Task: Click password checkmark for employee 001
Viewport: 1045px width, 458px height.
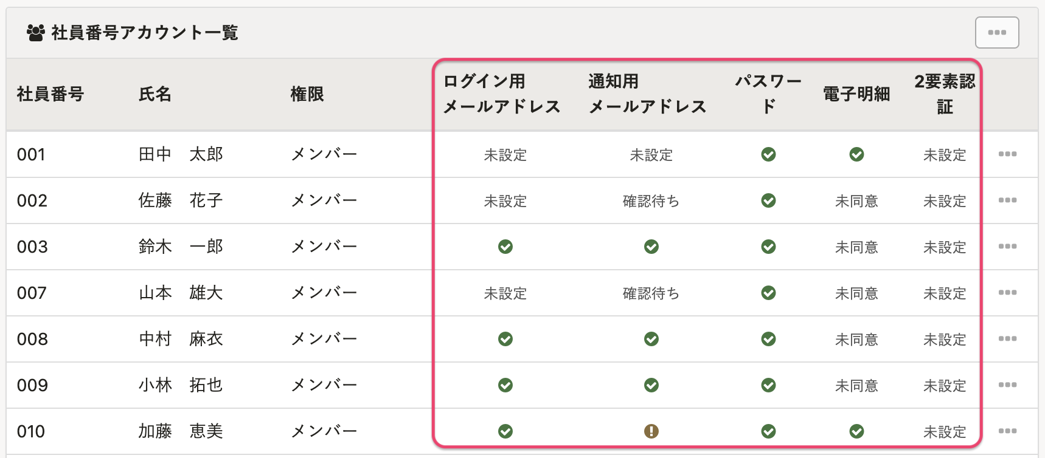Action: click(x=768, y=154)
